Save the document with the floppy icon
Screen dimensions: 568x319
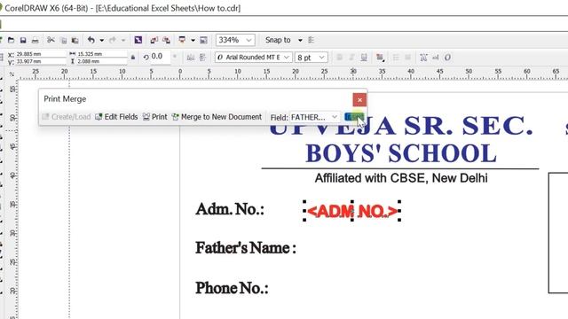[x=23, y=40]
